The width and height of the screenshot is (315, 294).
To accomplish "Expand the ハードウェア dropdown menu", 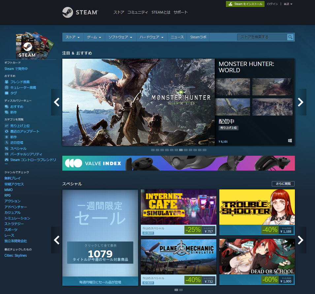I will pyautogui.click(x=151, y=37).
